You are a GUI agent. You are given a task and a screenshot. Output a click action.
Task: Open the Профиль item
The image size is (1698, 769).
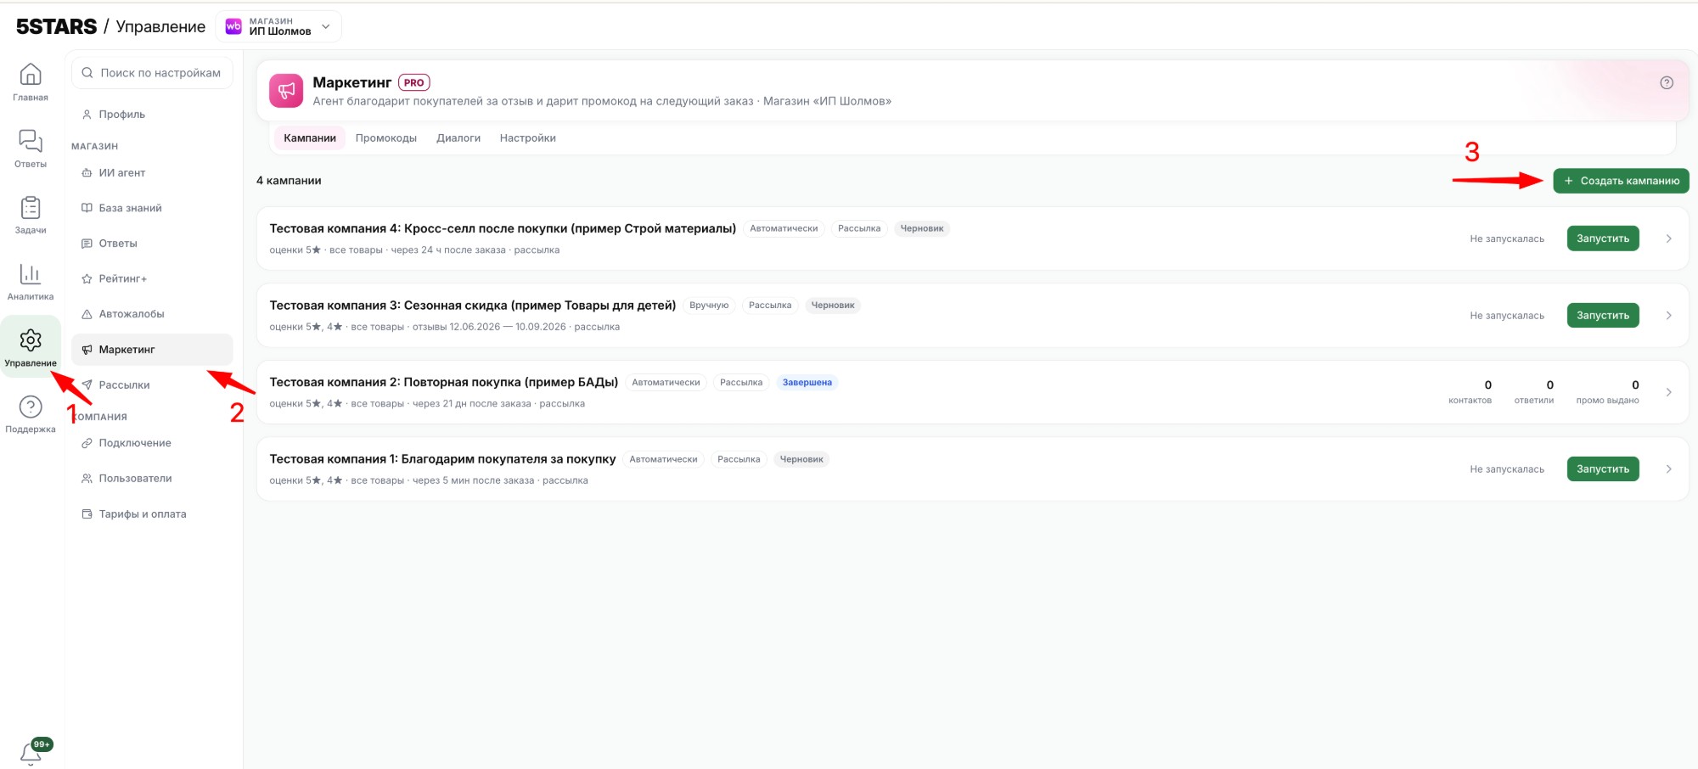152,115
